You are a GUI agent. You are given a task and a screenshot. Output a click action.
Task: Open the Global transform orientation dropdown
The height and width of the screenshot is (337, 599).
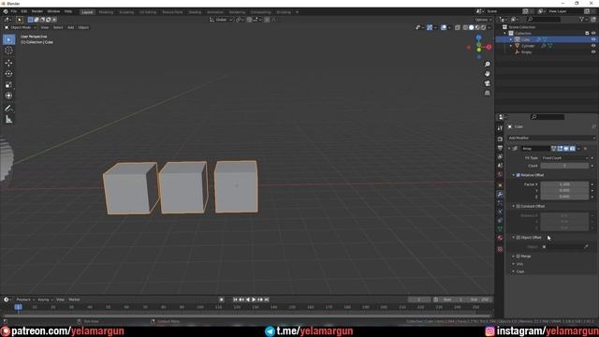(221, 20)
